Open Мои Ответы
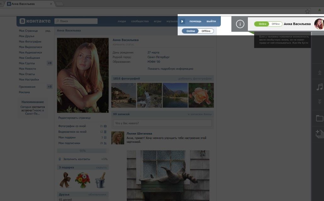Viewport: 324px width, 201px height. pos(27,74)
